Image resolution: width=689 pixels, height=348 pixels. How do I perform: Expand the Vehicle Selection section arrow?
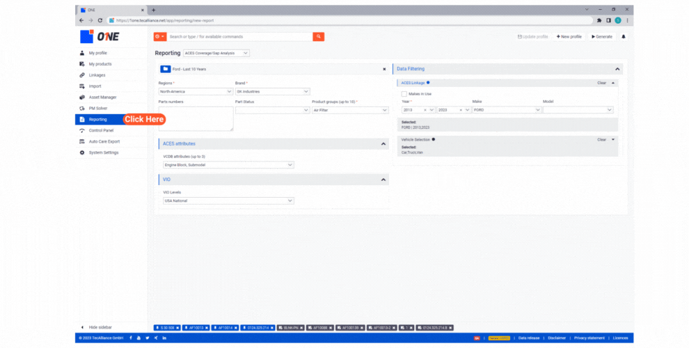pyautogui.click(x=613, y=139)
